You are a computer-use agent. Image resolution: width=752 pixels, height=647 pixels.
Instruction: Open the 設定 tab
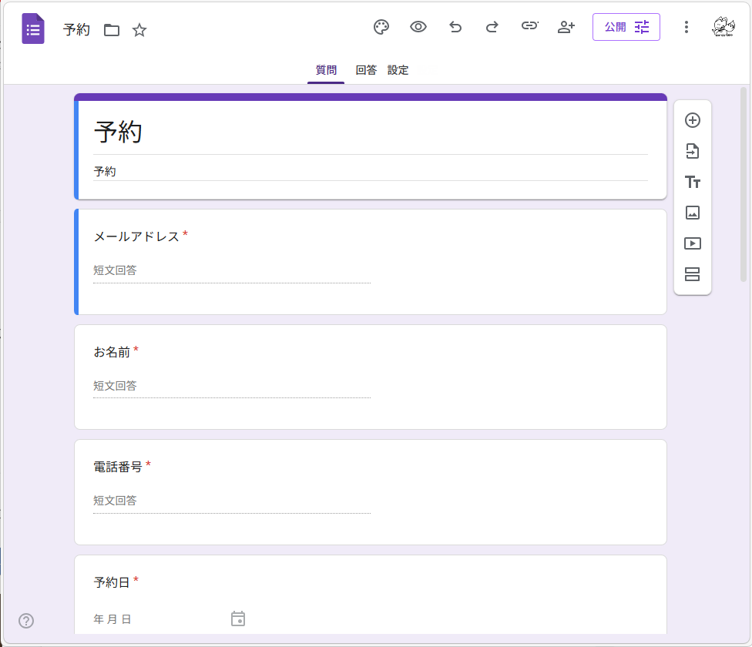point(398,69)
